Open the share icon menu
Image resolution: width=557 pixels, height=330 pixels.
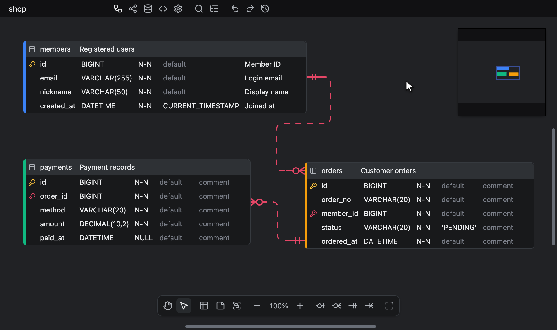pyautogui.click(x=133, y=9)
